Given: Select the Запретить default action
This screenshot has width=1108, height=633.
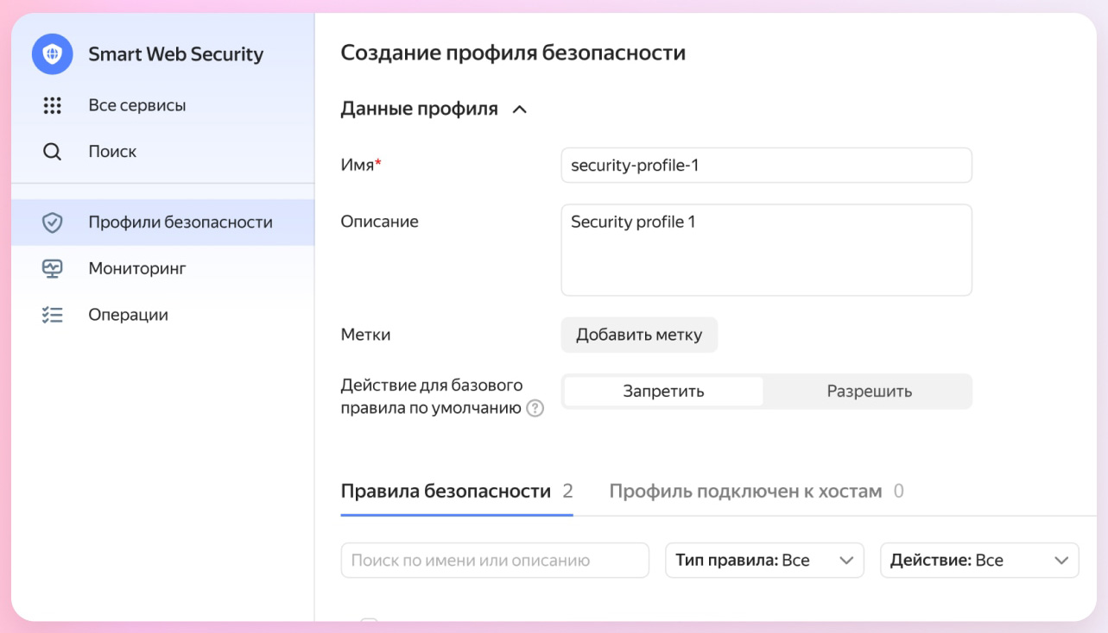Looking at the screenshot, I should (x=663, y=392).
